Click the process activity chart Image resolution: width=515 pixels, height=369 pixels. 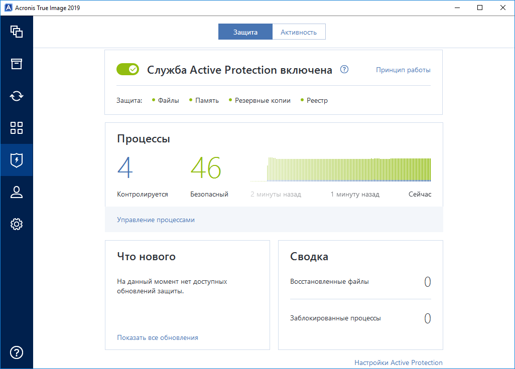click(341, 169)
